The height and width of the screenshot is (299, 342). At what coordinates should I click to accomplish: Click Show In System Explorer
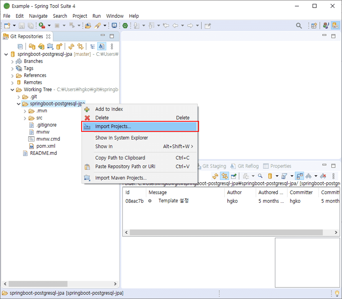coord(140,138)
